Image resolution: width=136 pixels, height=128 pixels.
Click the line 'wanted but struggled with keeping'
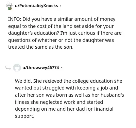click(66, 88)
